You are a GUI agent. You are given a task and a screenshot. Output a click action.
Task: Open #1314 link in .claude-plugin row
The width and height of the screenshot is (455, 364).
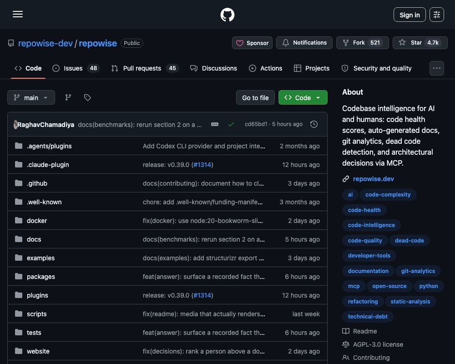pyautogui.click(x=202, y=165)
